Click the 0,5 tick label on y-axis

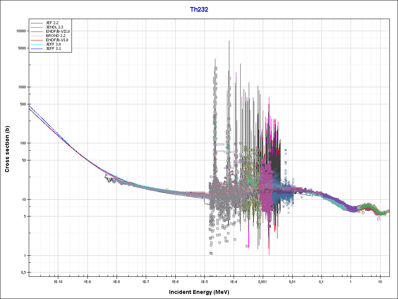22,273
